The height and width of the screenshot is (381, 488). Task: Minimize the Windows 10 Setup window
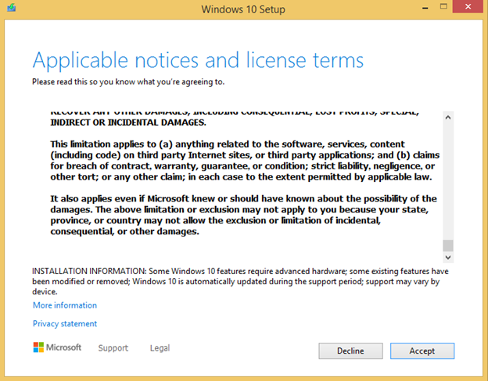(x=425, y=8)
